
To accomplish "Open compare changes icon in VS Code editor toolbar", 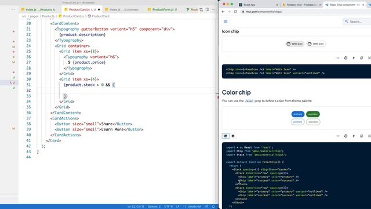I will coord(201,10).
